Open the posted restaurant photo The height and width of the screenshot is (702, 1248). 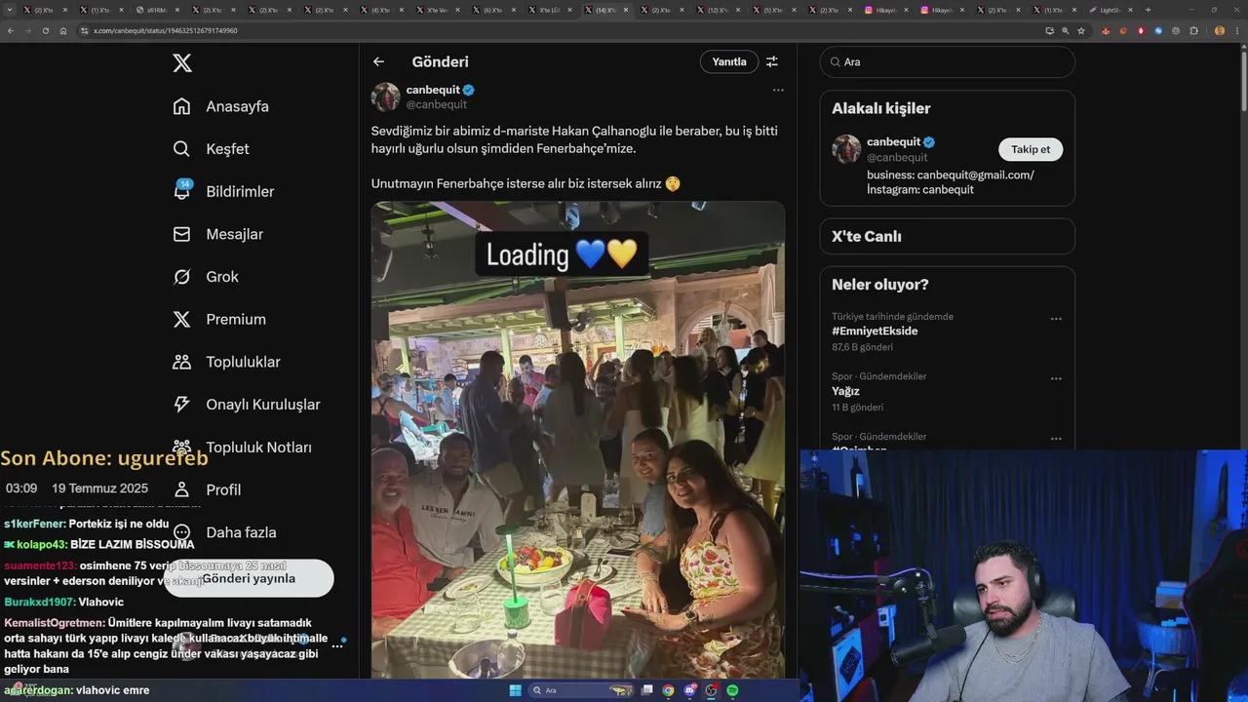tap(577, 440)
